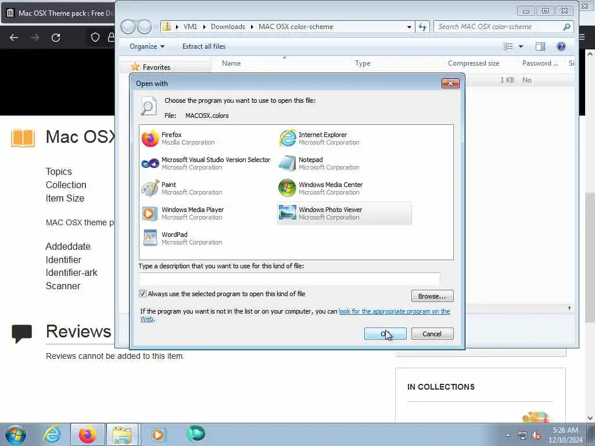
Task: Click the teal round taskbar application icon
Action: tap(195, 433)
